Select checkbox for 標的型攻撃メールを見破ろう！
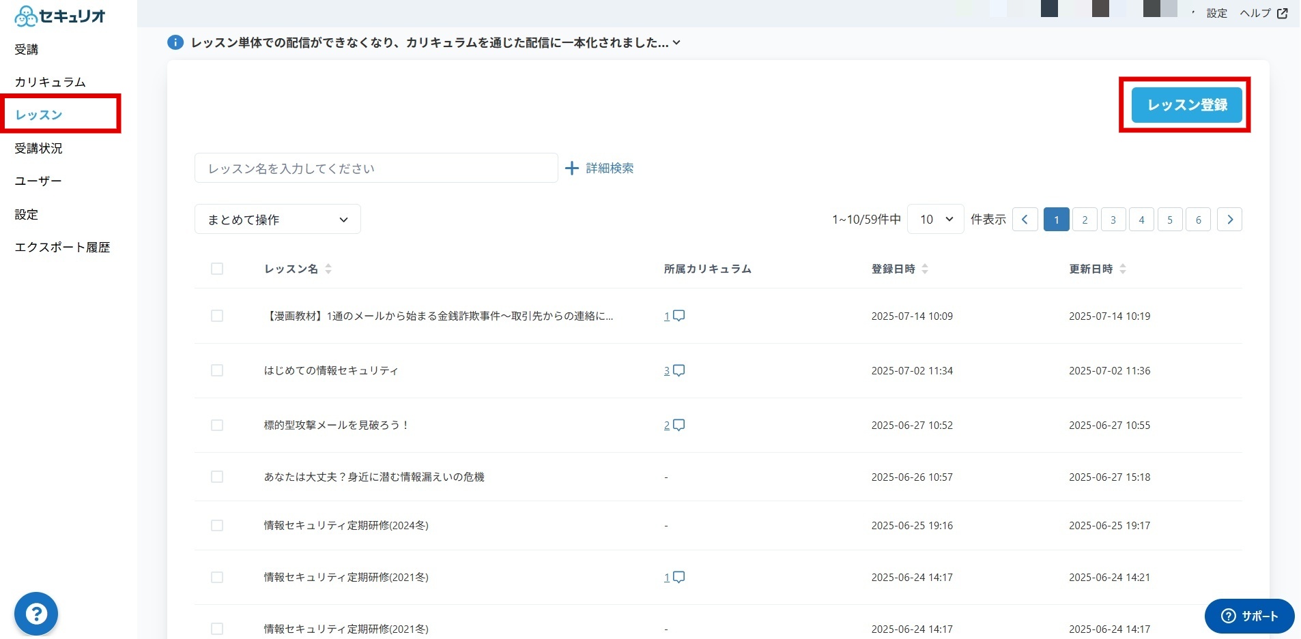The image size is (1301, 639). [217, 425]
